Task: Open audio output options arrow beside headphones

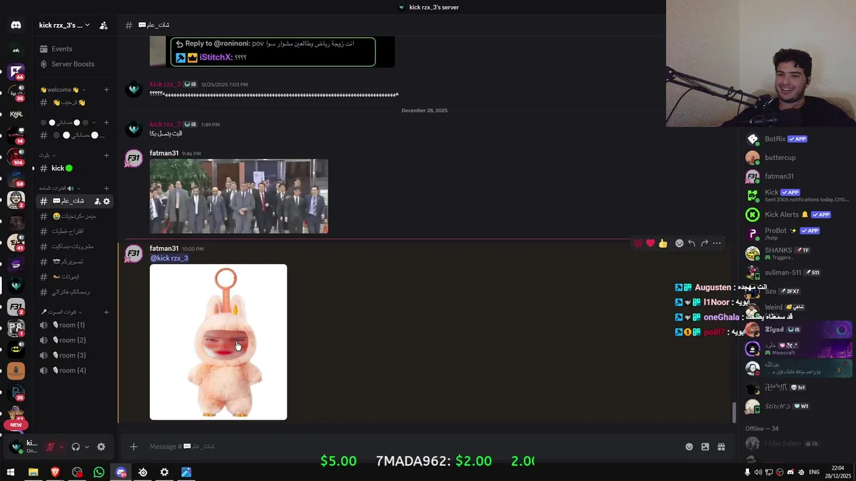Action: coord(86,447)
